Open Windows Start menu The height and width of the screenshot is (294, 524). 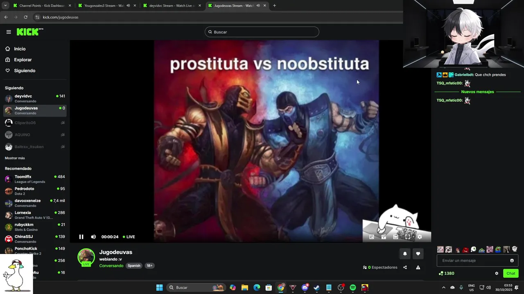[x=159, y=287]
